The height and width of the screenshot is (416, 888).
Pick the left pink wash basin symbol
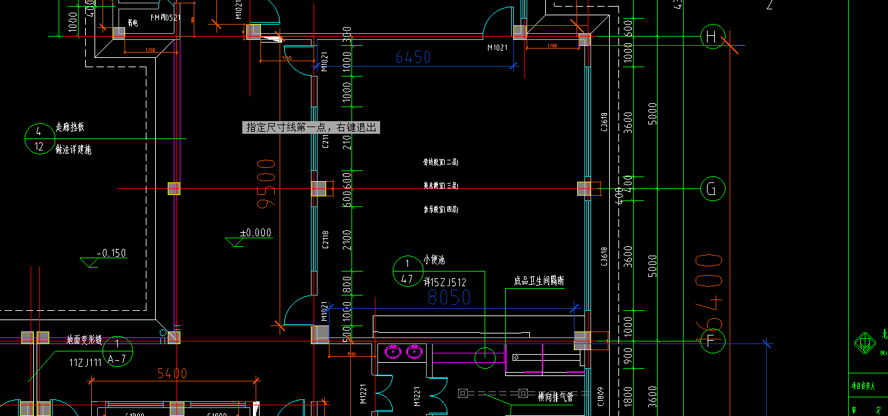[394, 351]
